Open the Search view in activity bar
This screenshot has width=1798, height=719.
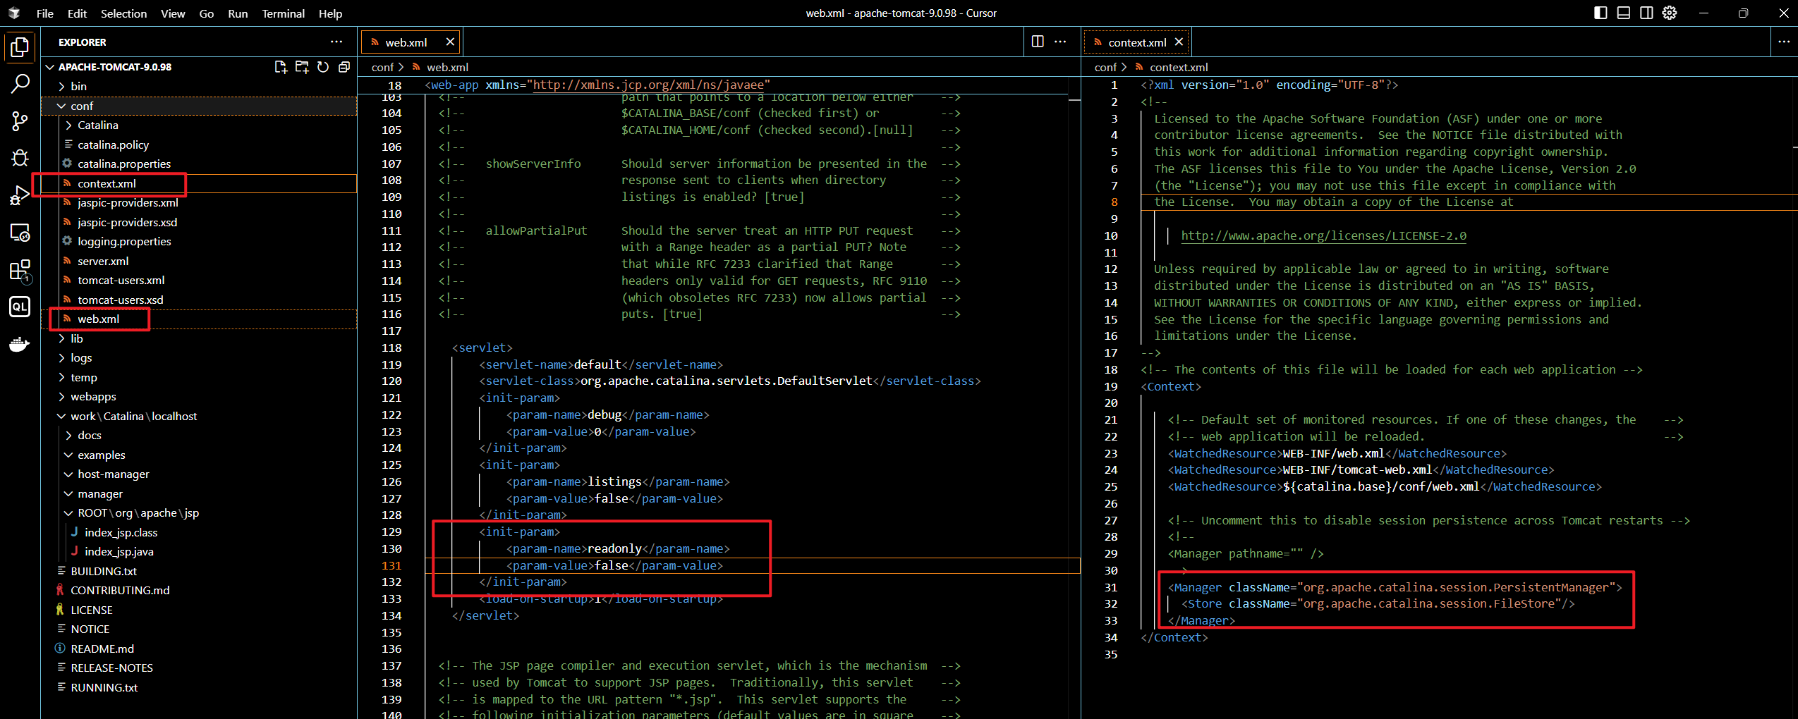(20, 85)
